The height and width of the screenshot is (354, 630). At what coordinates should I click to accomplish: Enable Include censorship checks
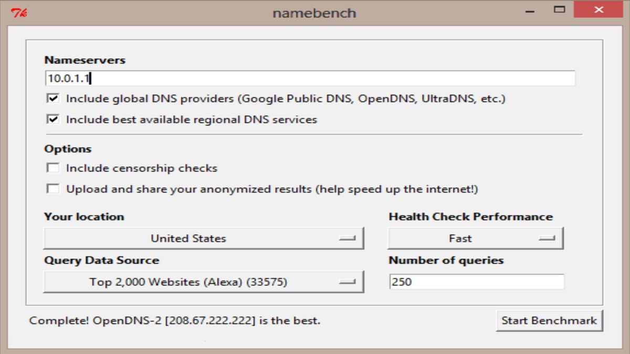tap(53, 168)
